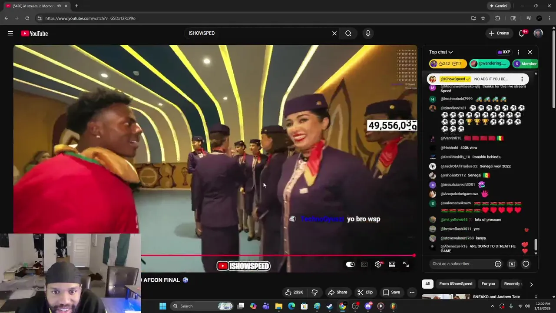The image size is (556, 313).
Task: Open SNEAKO and Andrew Tate video options
Action: 536,297
